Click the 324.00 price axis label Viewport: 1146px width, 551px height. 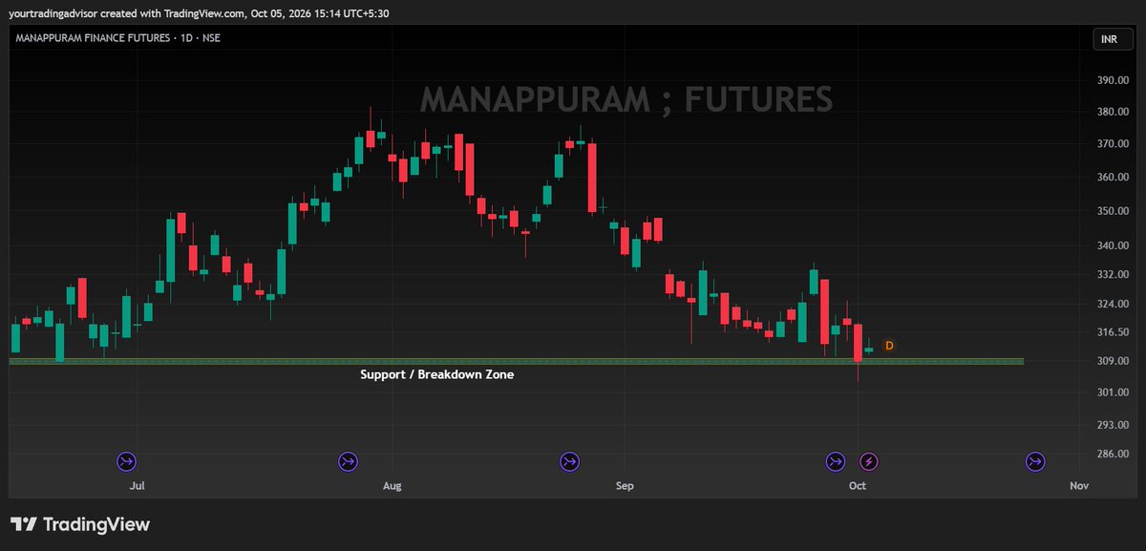tap(1114, 305)
